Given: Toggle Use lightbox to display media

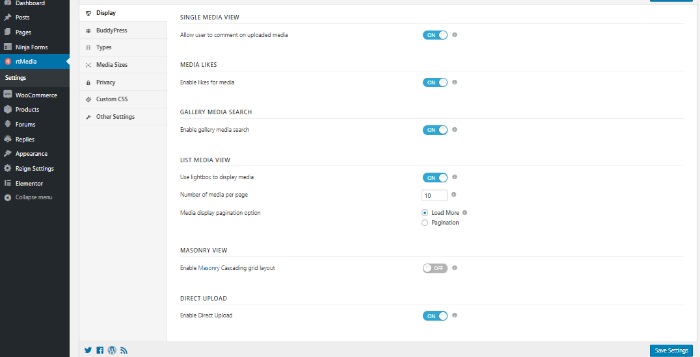Looking at the screenshot, I should click(x=435, y=178).
